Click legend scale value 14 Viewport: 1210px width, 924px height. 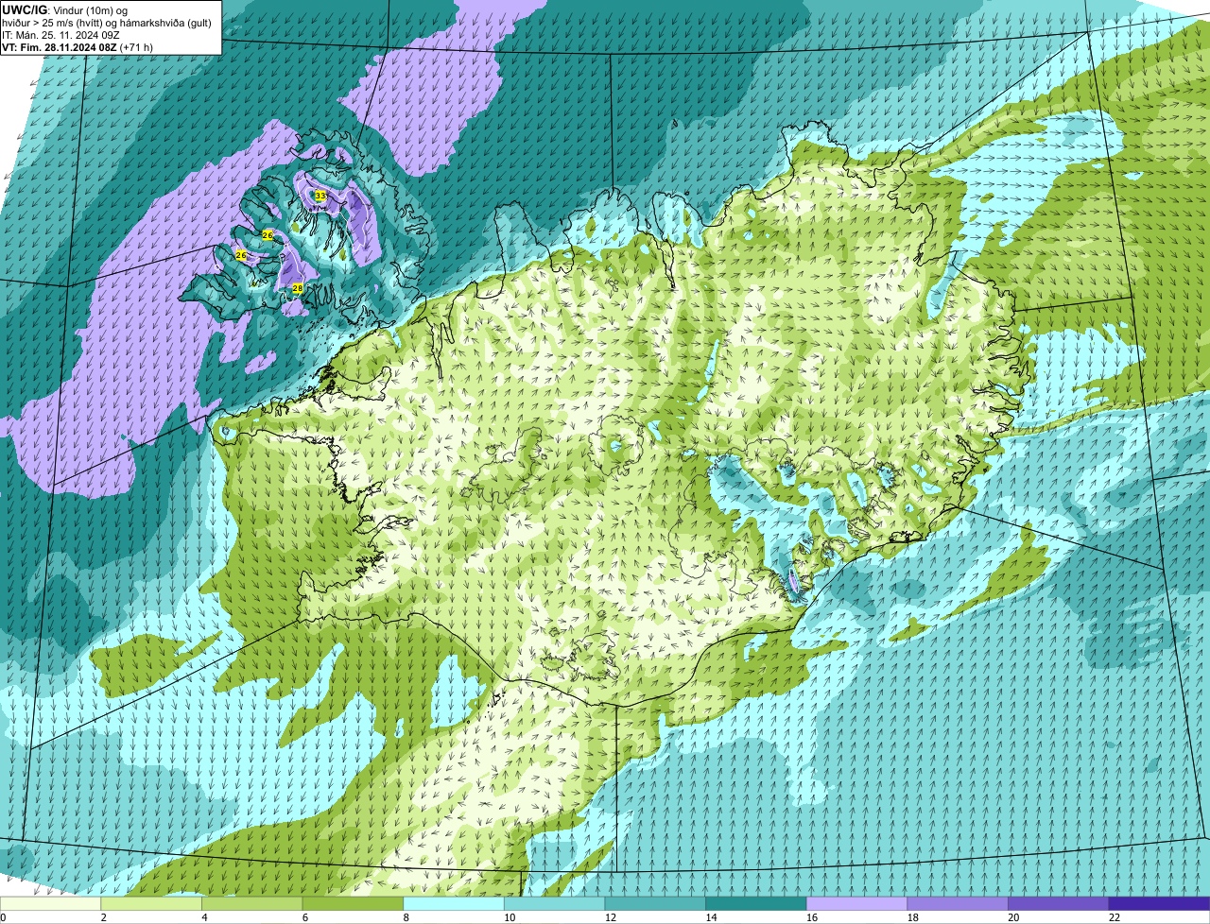711,917
